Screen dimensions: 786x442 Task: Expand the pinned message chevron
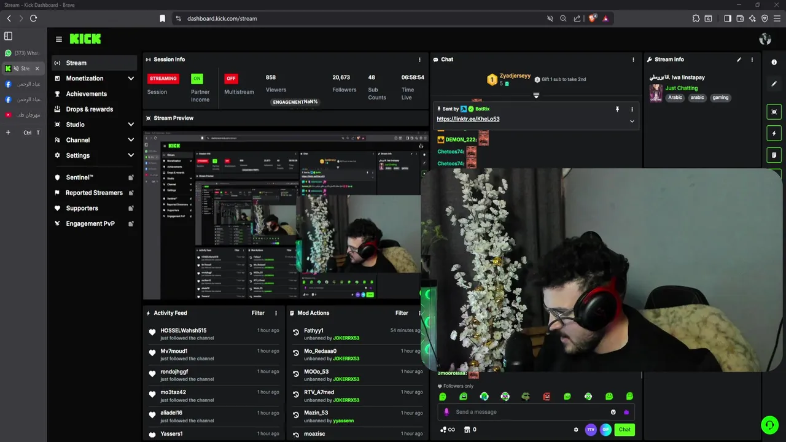coord(632,121)
